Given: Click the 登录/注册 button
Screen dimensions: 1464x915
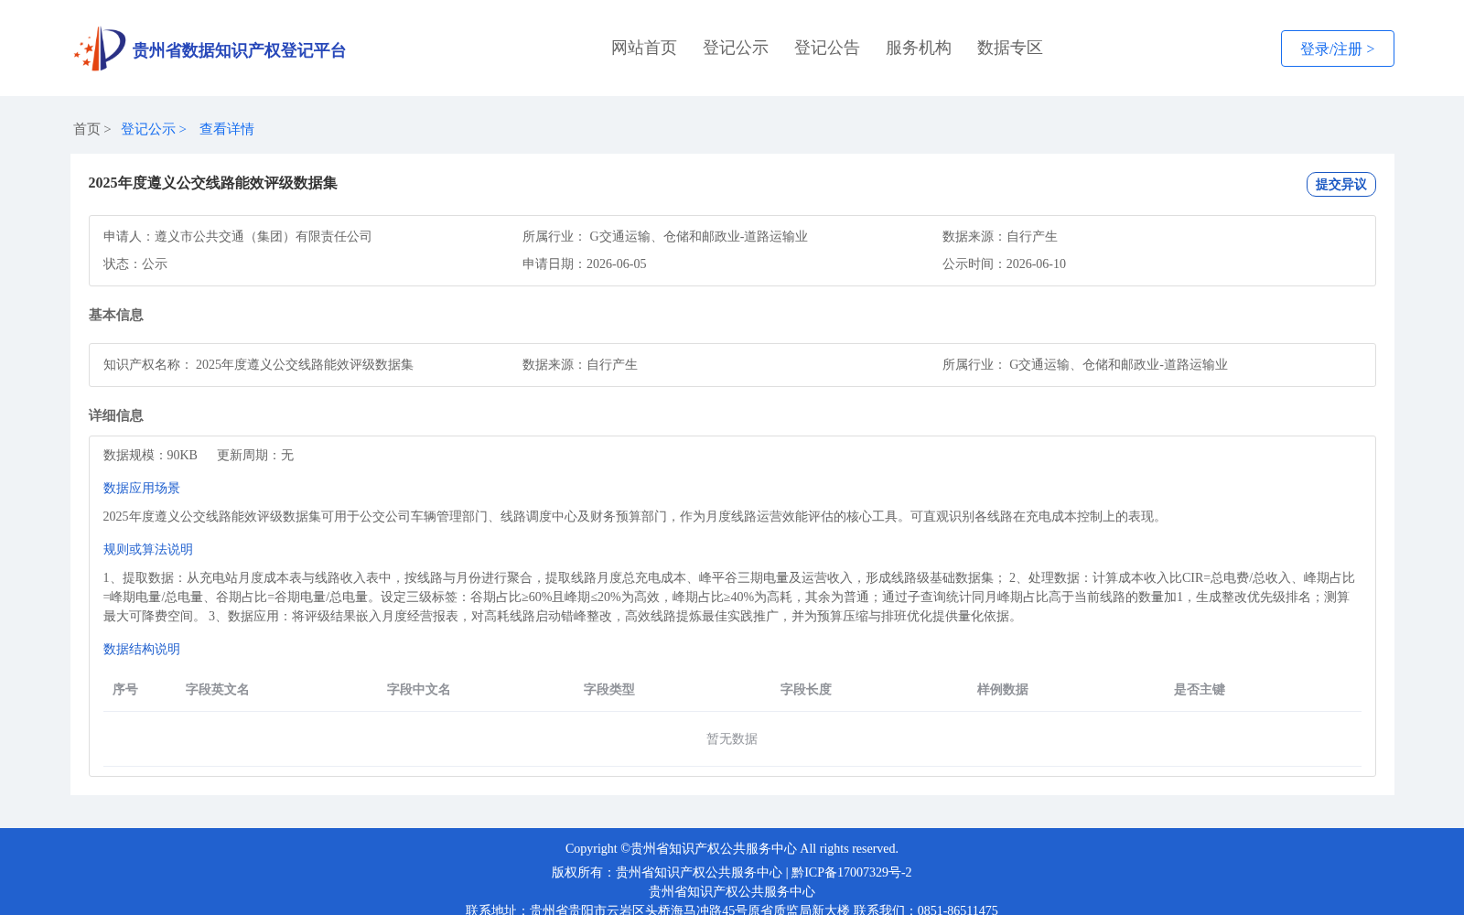Looking at the screenshot, I should pos(1337,48).
